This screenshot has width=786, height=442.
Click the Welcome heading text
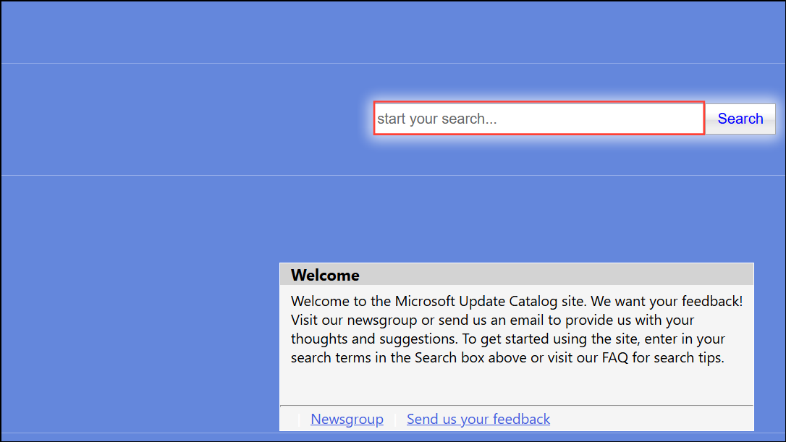[325, 275]
